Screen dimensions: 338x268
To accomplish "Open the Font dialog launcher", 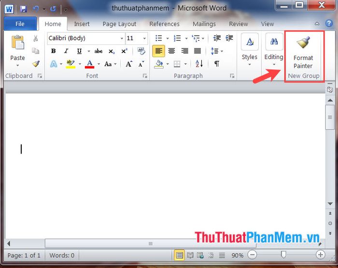I will click(x=145, y=76).
